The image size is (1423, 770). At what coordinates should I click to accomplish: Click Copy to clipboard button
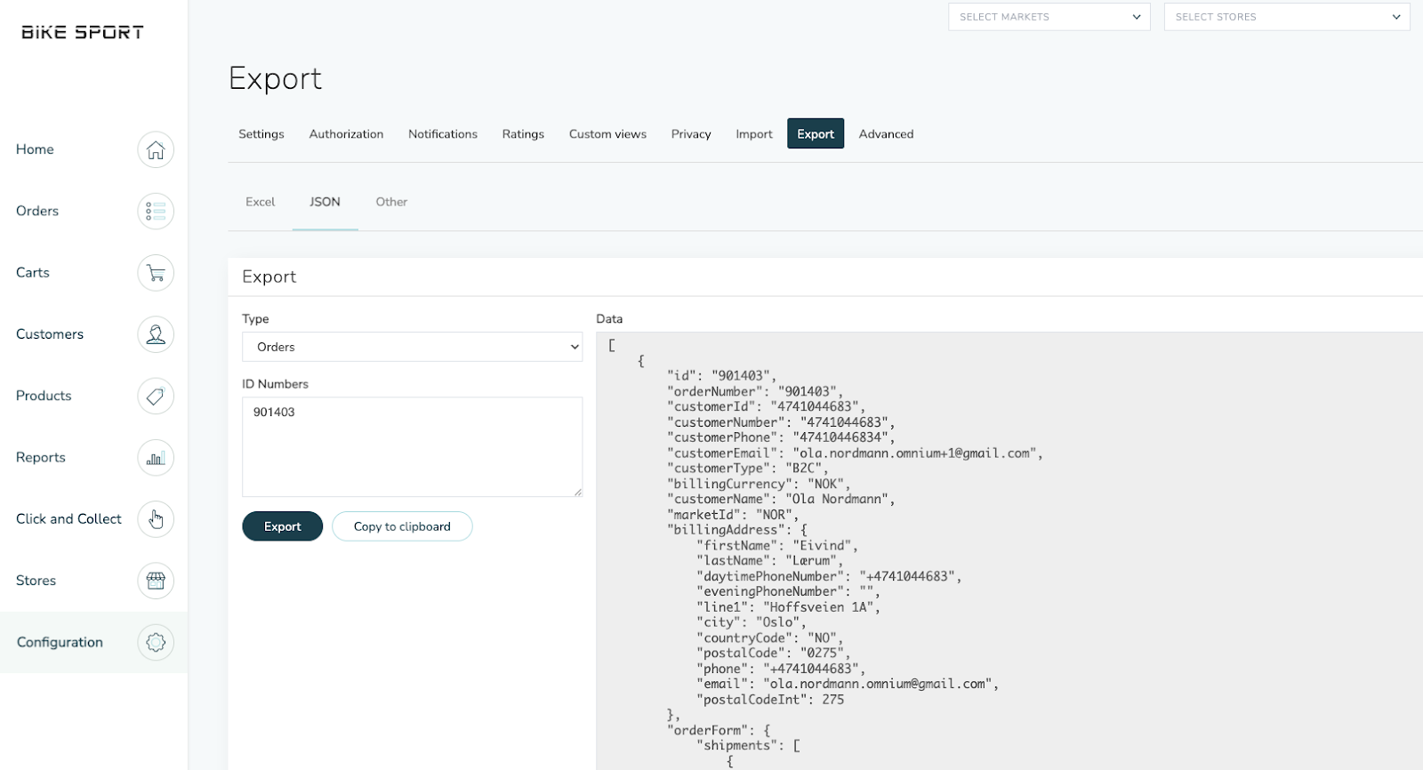coord(402,526)
